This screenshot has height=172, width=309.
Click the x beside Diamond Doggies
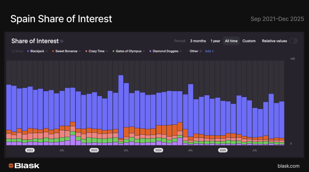point(181,51)
